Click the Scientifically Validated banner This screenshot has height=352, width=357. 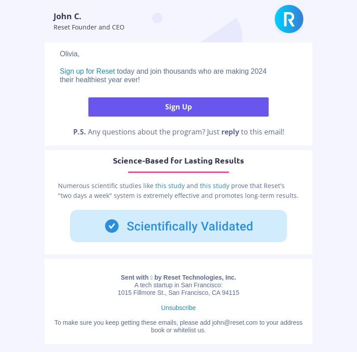coord(178,226)
